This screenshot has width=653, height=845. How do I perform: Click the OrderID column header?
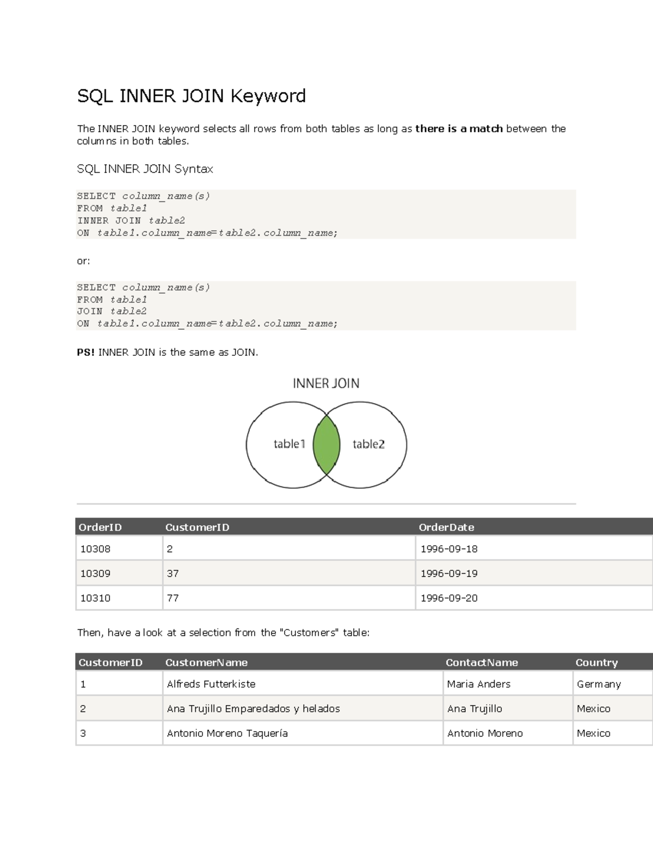101,527
